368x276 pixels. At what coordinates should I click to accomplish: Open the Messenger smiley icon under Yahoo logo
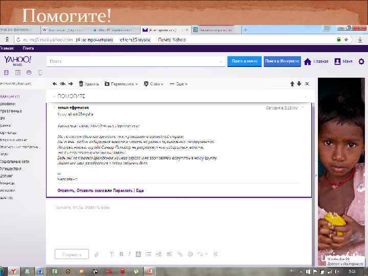pos(29,73)
